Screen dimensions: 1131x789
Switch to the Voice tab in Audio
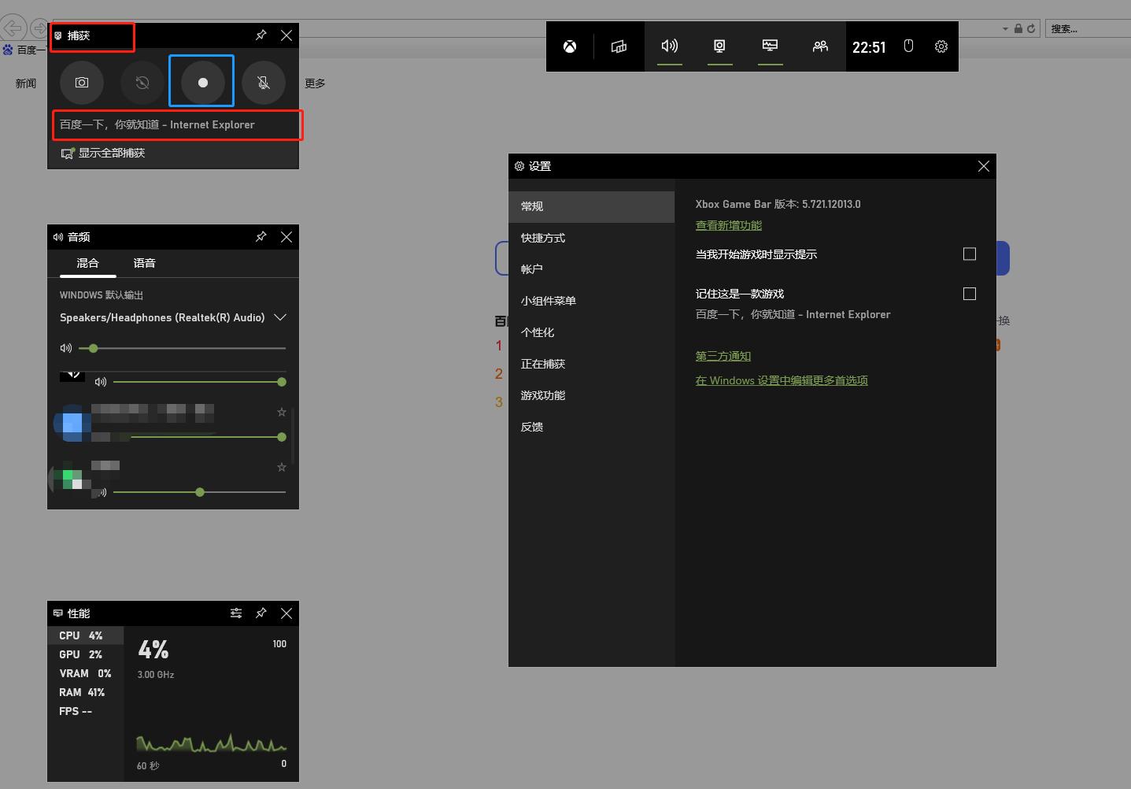pos(144,263)
